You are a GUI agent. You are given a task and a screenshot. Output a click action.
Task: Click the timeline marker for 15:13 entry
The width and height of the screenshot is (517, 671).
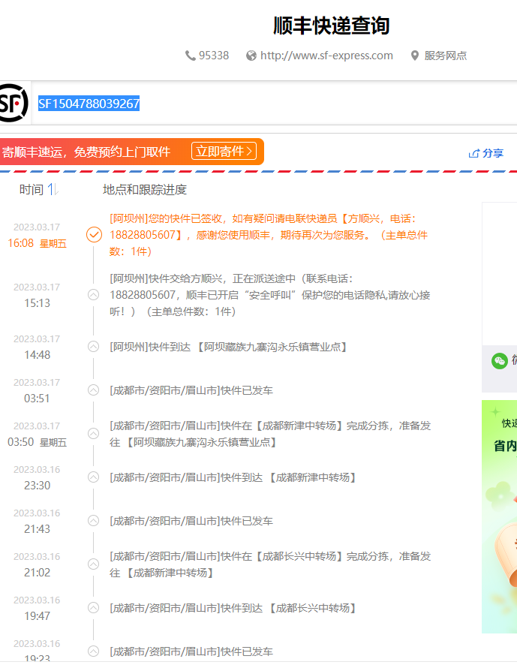point(93,295)
